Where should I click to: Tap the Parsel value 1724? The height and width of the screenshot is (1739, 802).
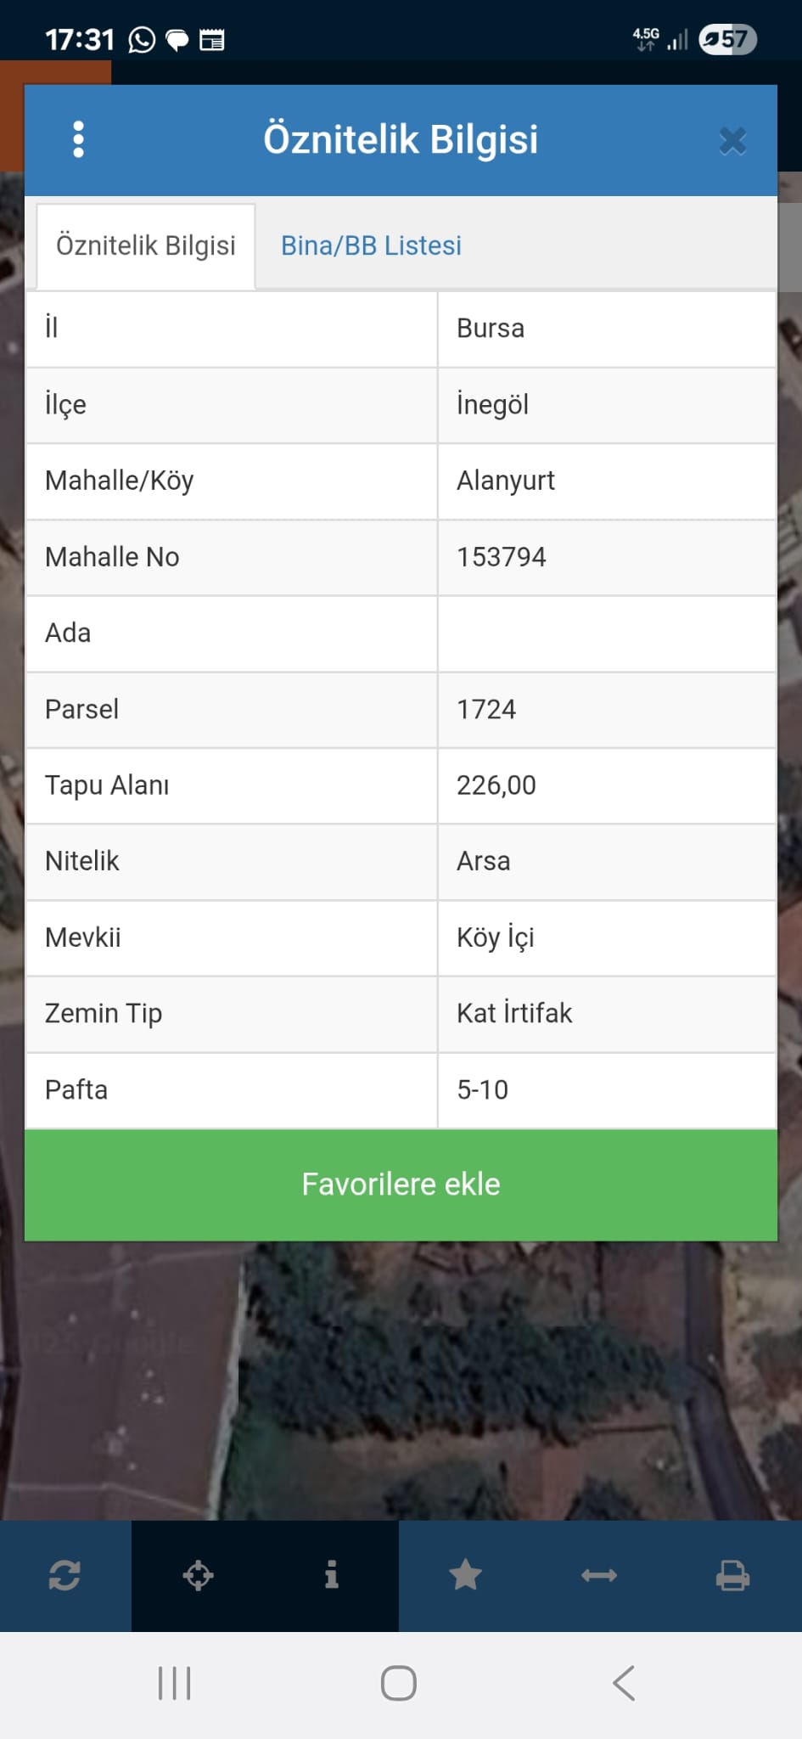[x=486, y=709]
